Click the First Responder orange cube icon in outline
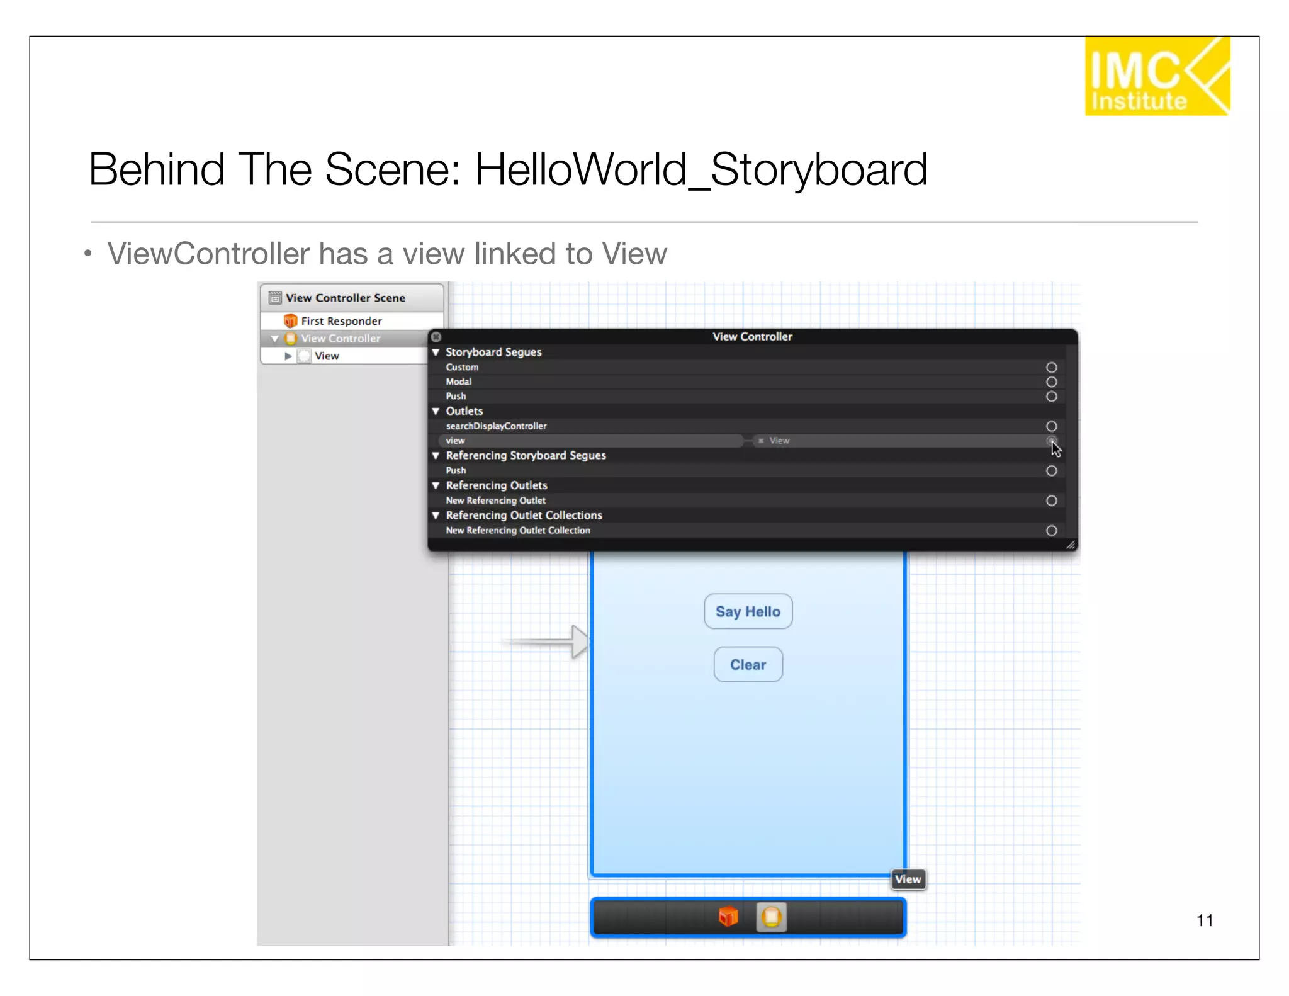 pos(290,321)
